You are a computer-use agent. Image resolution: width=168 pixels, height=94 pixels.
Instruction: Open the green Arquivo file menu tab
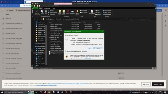pos(36,8)
